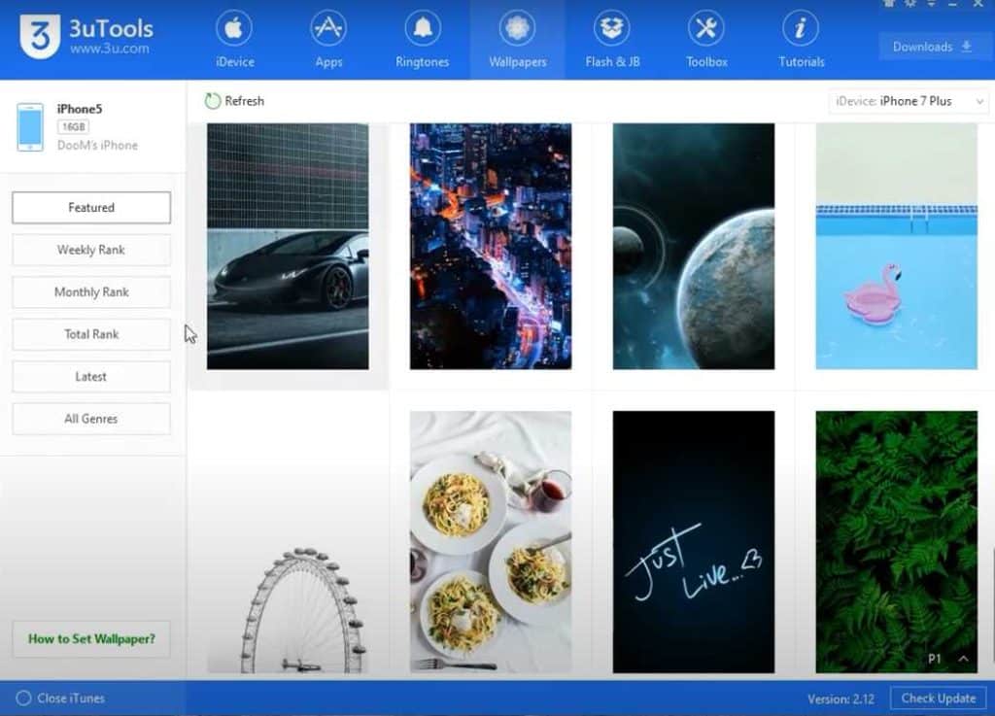Select the planet in space wallpaper

(x=694, y=246)
